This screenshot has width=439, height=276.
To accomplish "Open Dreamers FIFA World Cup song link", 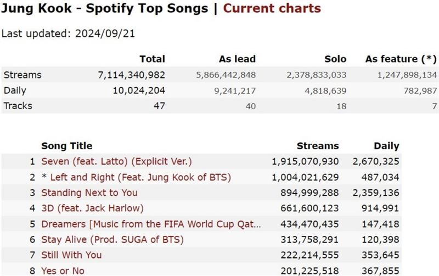I will [151, 224].
